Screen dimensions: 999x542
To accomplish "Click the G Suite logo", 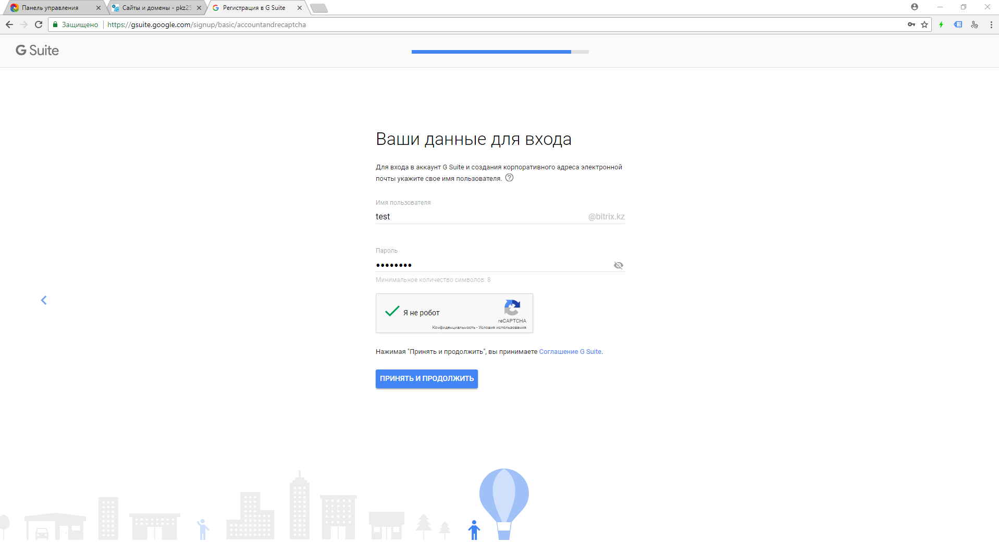I will point(37,51).
